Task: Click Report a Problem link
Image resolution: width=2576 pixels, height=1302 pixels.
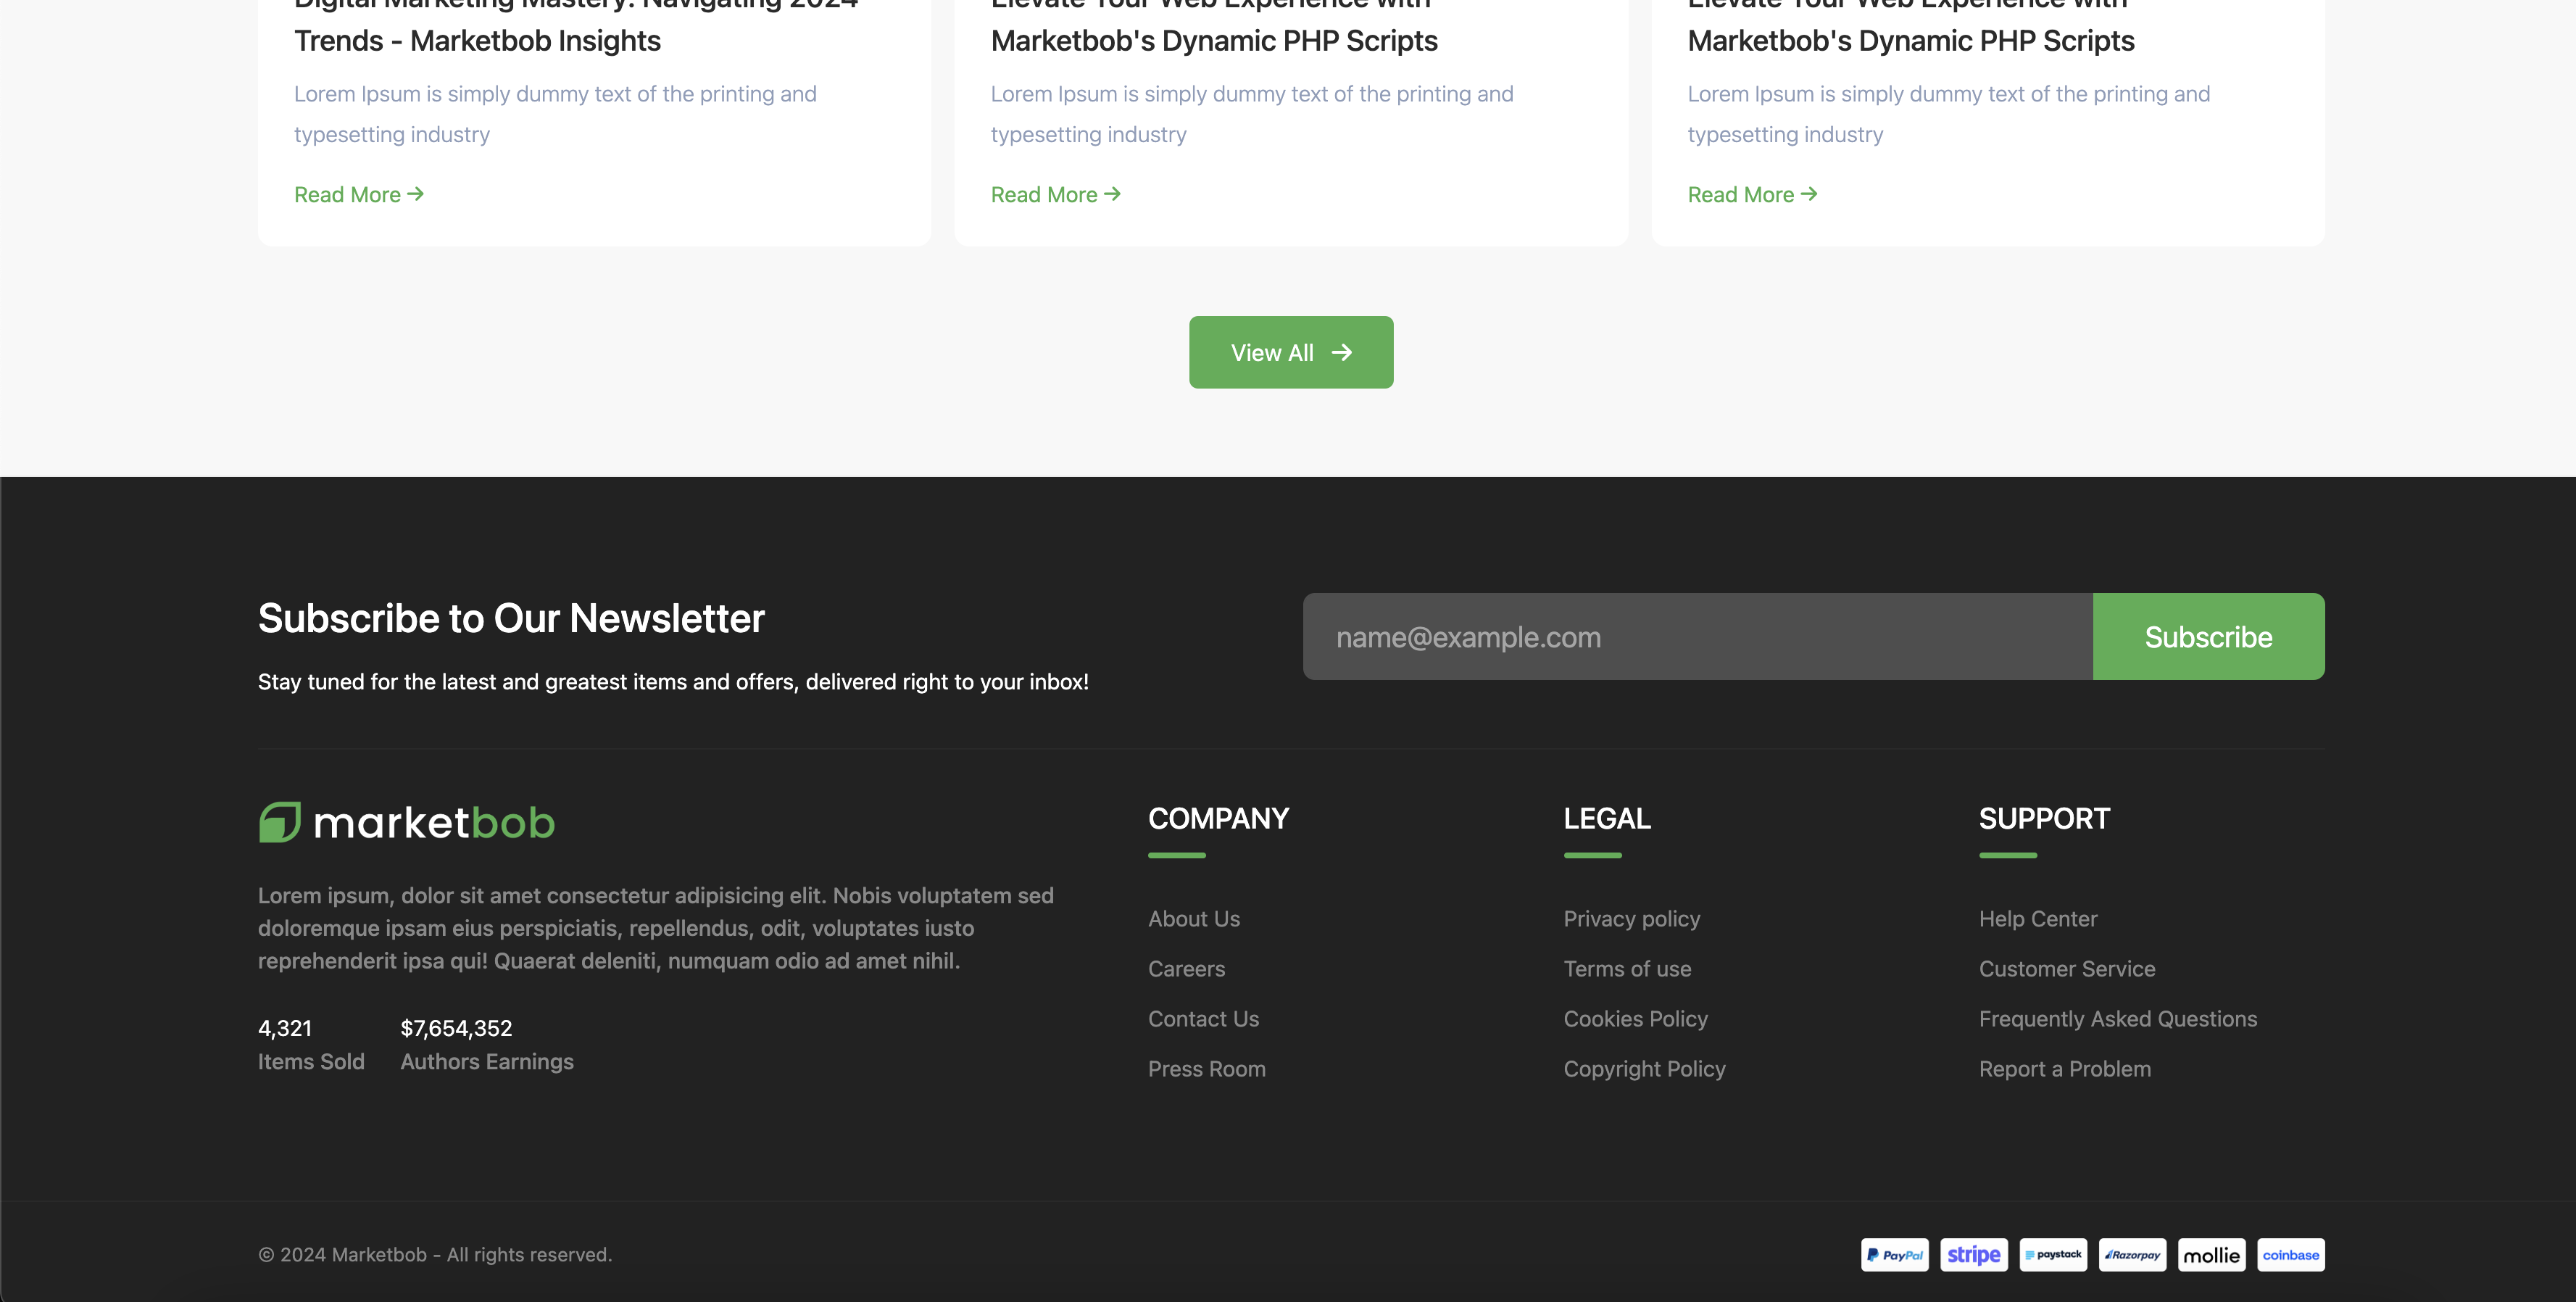Action: pyautogui.click(x=2064, y=1068)
